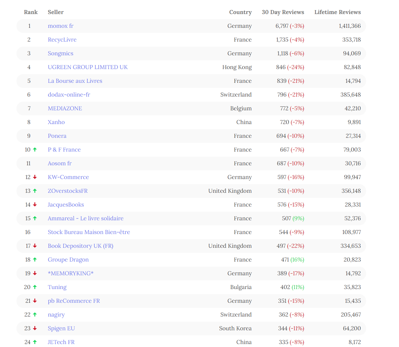Image resolution: width=399 pixels, height=347 pixels.
Task: Click the red down arrow at rank 21
Action: pos(35,301)
